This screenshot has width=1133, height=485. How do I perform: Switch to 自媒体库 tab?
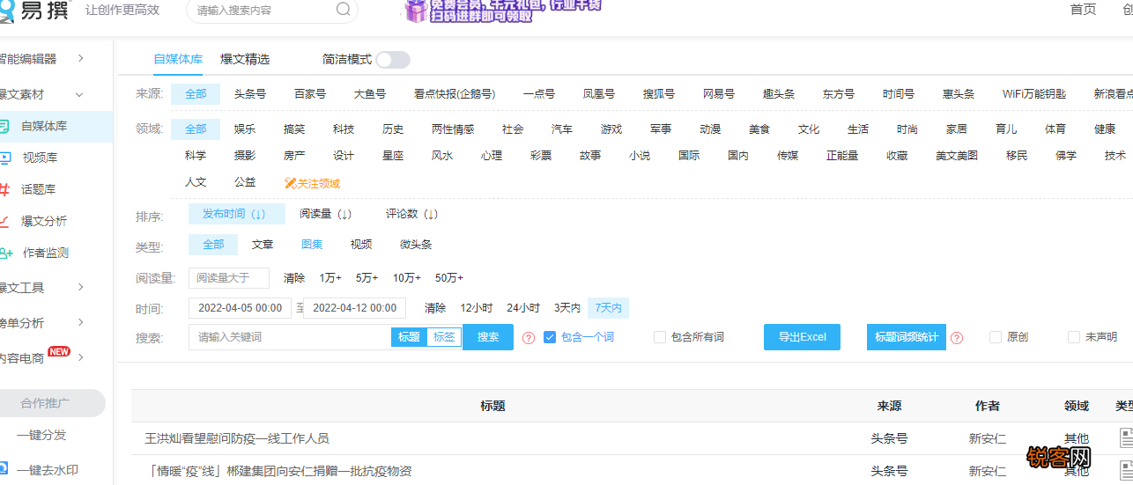pos(178,59)
